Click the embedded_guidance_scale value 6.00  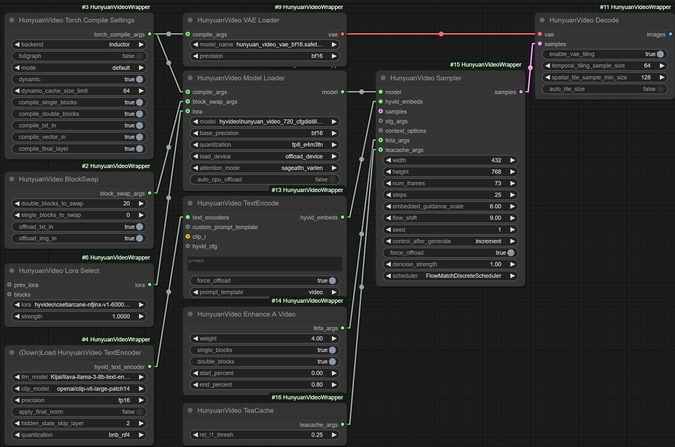tap(495, 206)
